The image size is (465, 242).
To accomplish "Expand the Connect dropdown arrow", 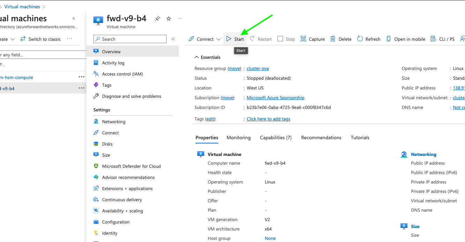I will [x=219, y=39].
